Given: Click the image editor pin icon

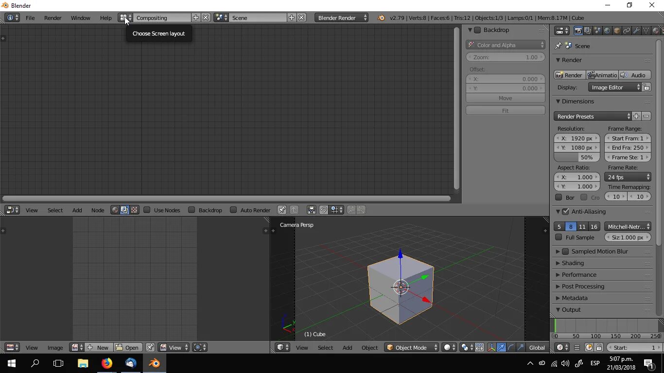Looking at the screenshot, I should coord(150,347).
